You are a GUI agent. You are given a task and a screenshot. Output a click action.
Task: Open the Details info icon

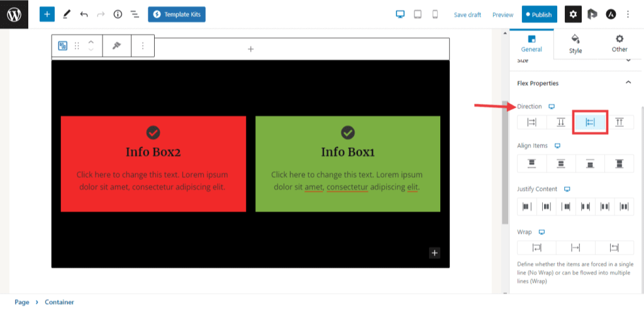click(118, 14)
